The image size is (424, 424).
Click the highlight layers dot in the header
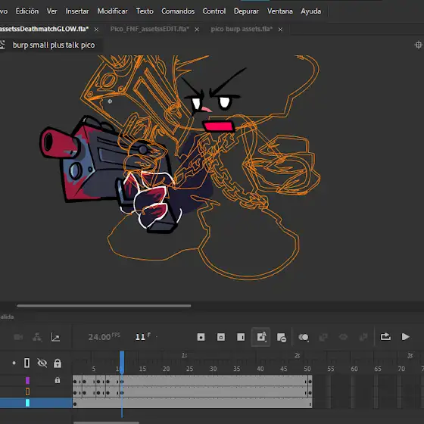click(x=14, y=363)
